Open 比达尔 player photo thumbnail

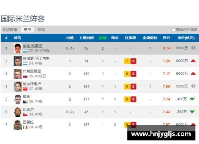18,112
